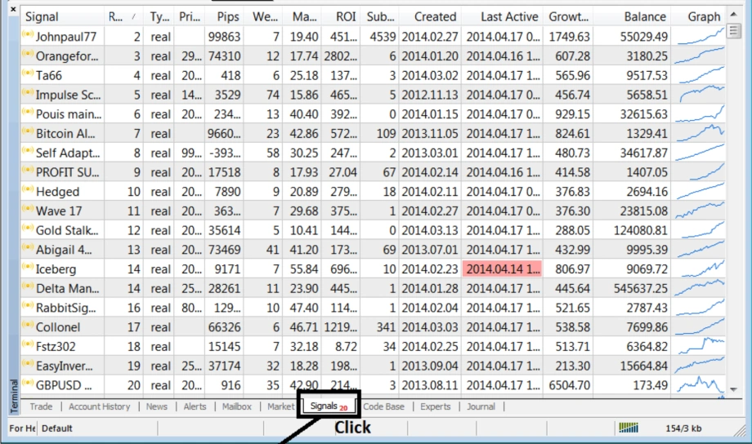Open the Johnpaul77 growth graph thumbnail
This screenshot has height=444, width=752.
(702, 37)
